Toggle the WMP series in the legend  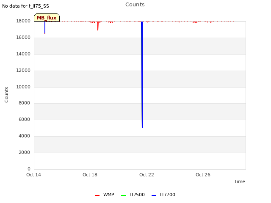pyautogui.click(x=105, y=195)
